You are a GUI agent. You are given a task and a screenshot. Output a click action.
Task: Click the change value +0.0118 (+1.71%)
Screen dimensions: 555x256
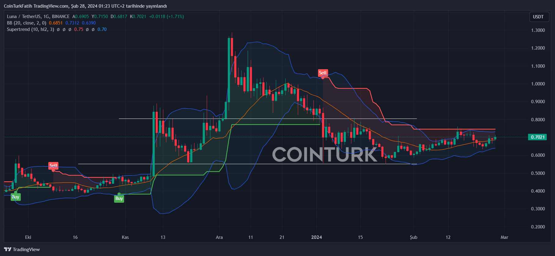(166, 17)
